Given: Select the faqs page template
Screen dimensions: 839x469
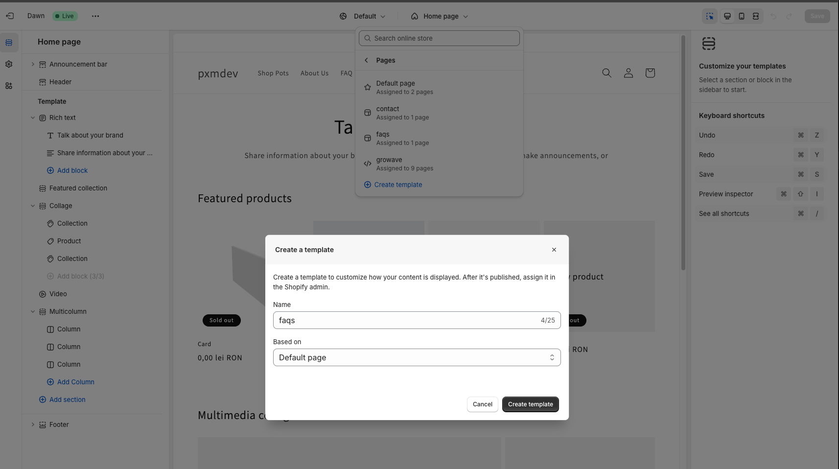Looking at the screenshot, I should [x=439, y=138].
